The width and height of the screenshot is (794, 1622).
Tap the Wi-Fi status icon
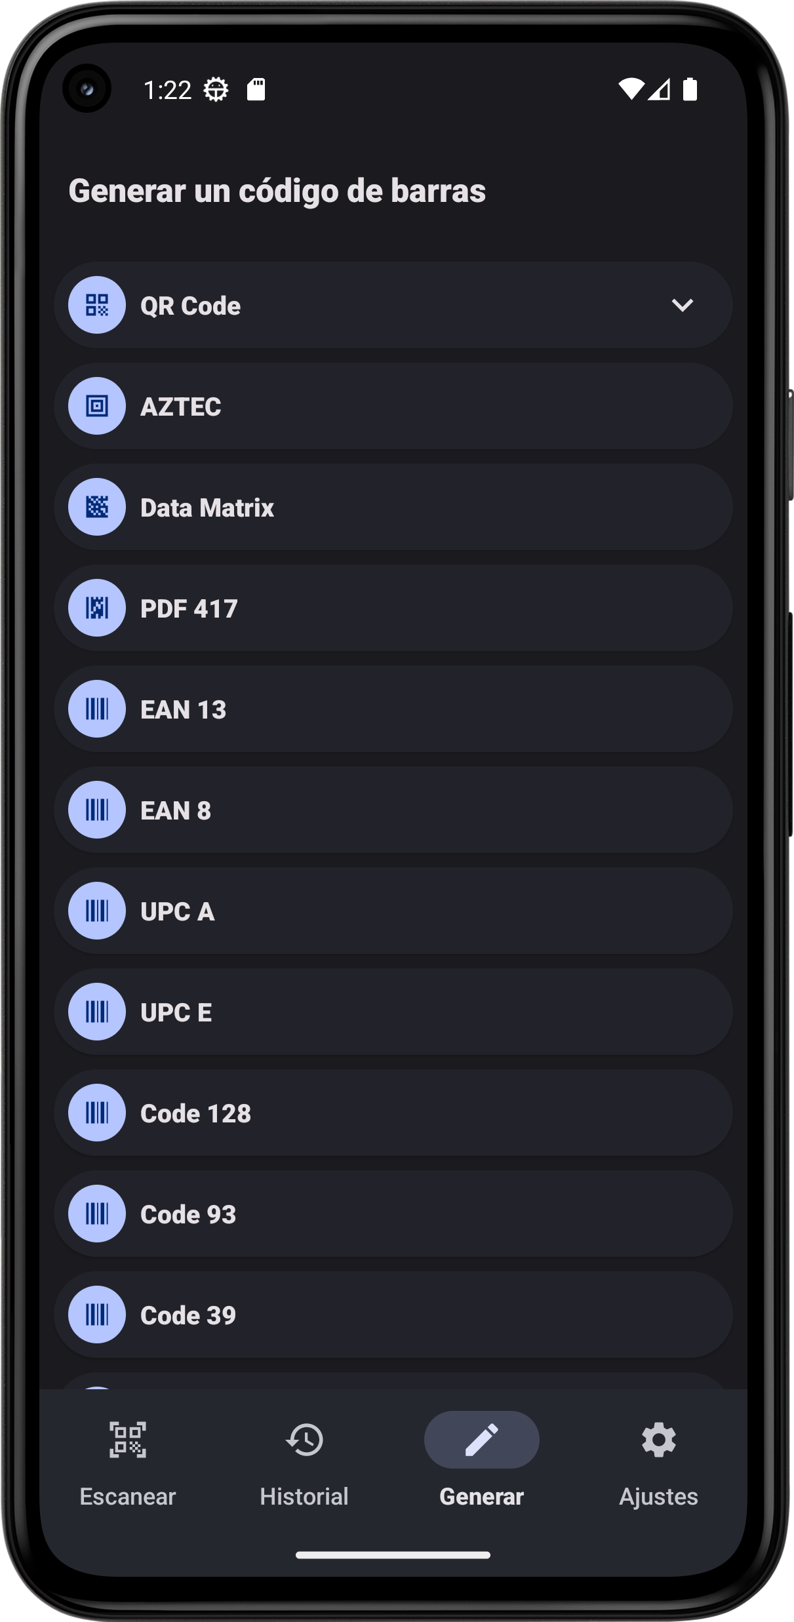pyautogui.click(x=631, y=89)
